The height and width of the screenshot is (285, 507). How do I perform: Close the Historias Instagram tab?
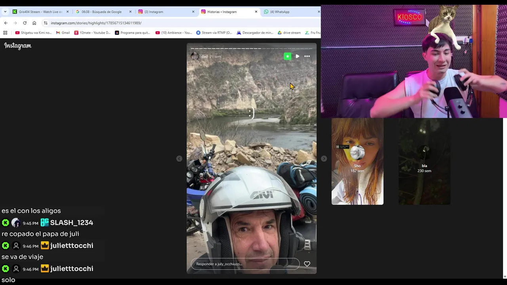[x=256, y=12]
